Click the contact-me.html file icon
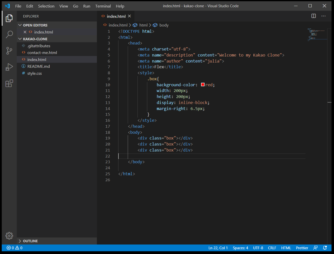Screen dimensions: 334x254 [24, 52]
